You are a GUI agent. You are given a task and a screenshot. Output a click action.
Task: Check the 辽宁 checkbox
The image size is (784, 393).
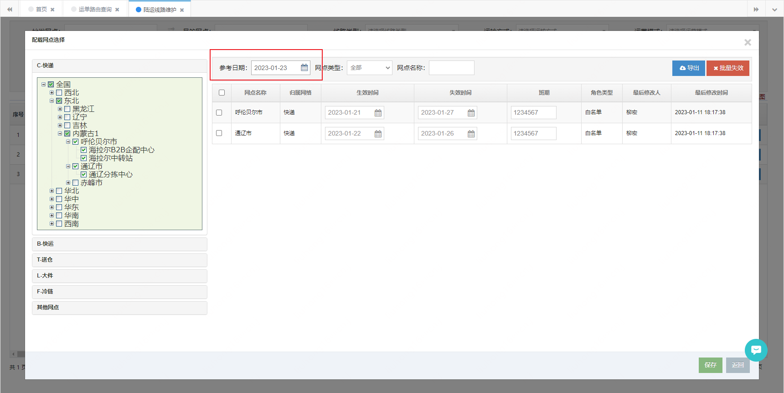click(67, 117)
